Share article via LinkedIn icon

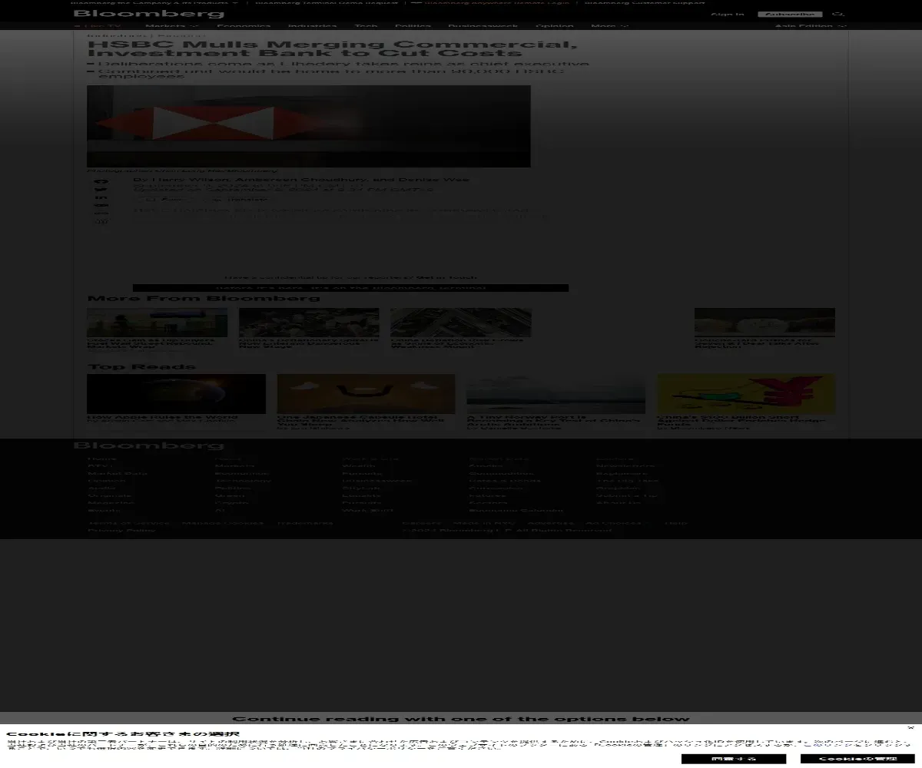click(x=101, y=198)
